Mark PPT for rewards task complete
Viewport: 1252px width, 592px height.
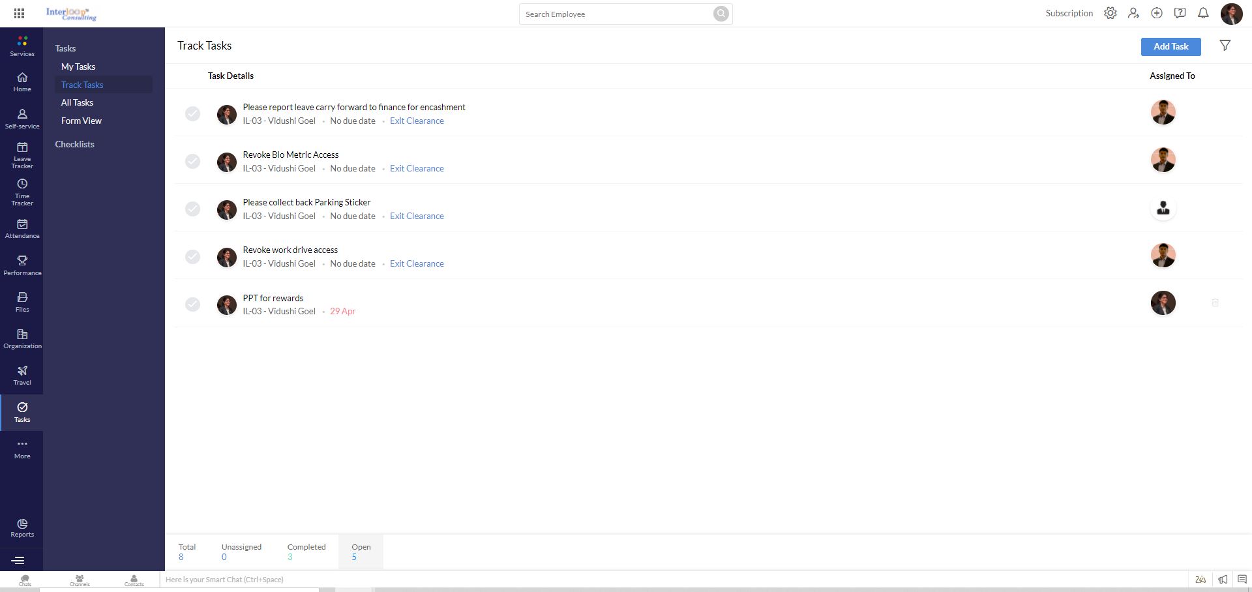pyautogui.click(x=192, y=304)
